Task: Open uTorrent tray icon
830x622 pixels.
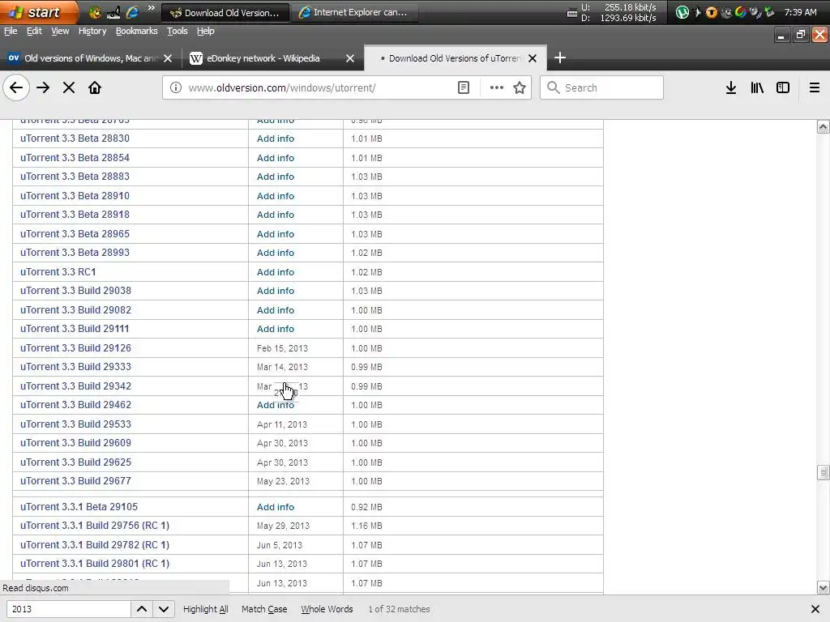Action: (x=682, y=12)
